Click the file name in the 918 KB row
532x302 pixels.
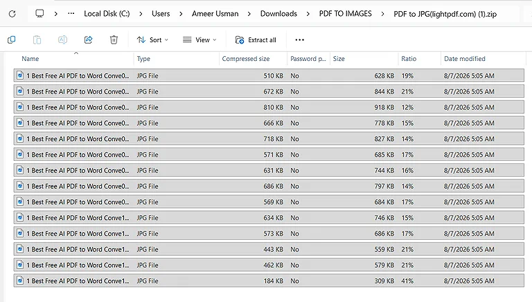(x=78, y=107)
